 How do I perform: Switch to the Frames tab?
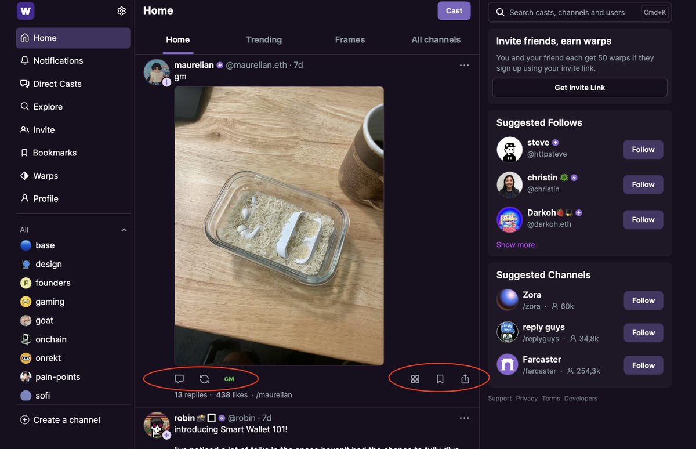pyautogui.click(x=350, y=39)
